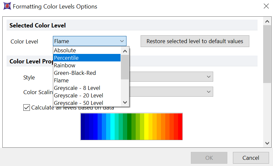This screenshot has height=166, width=273.
Task: Pick Green-Black-Red from the list
Action: (75, 73)
